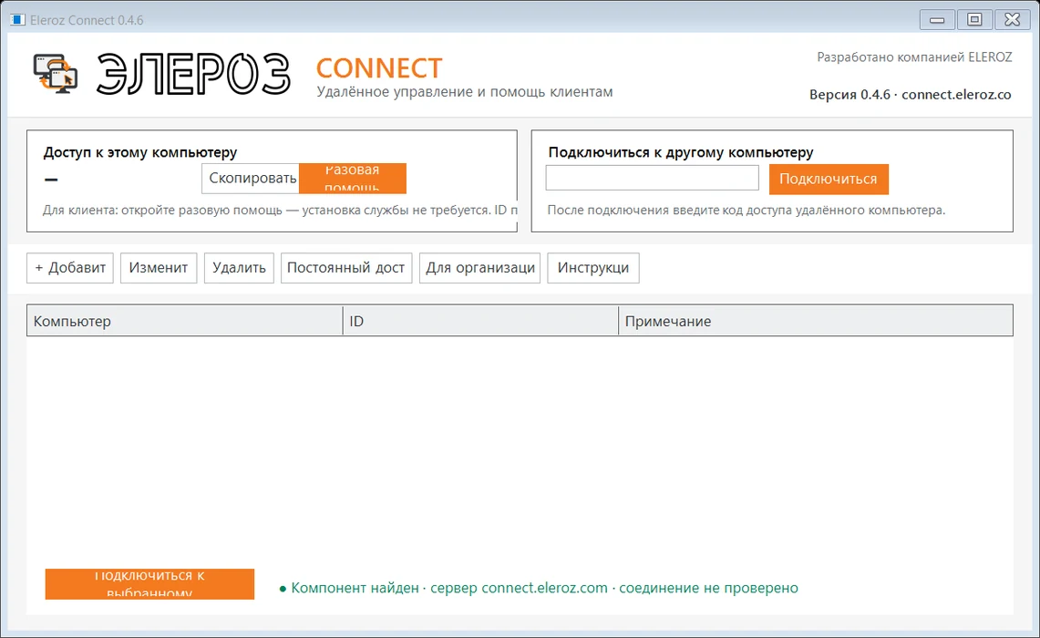Screen dimensions: 1040x638
Task: Sort list by Примечание column header
Action: click(x=815, y=321)
